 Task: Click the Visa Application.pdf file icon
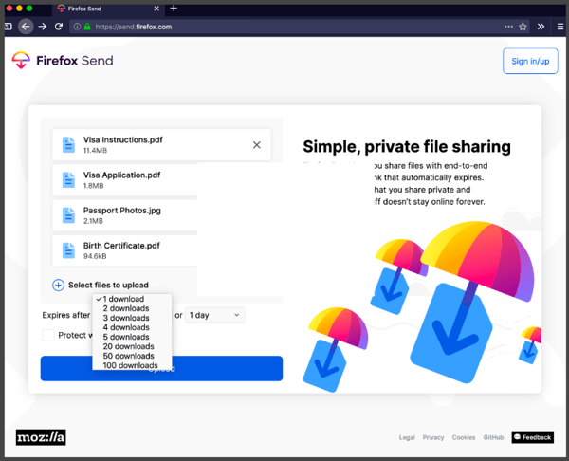tap(68, 180)
